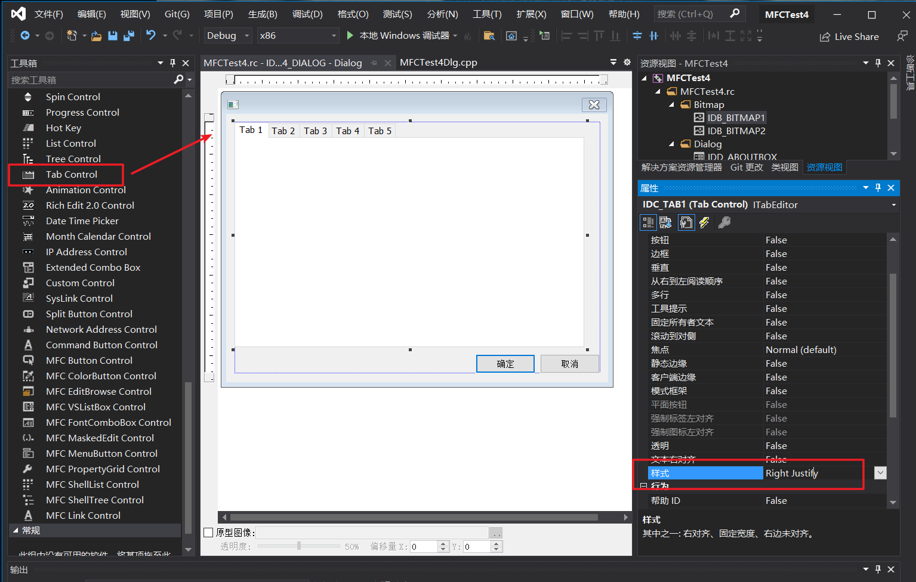Image resolution: width=916 pixels, height=582 pixels.
Task: Click the control events lightning icon
Action: coord(705,222)
